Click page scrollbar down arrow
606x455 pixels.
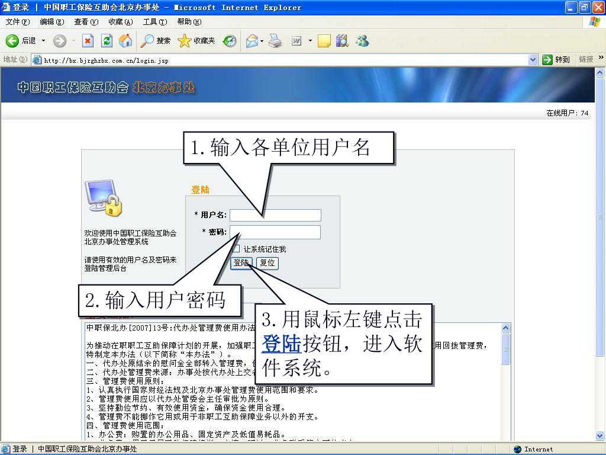pyautogui.click(x=600, y=435)
